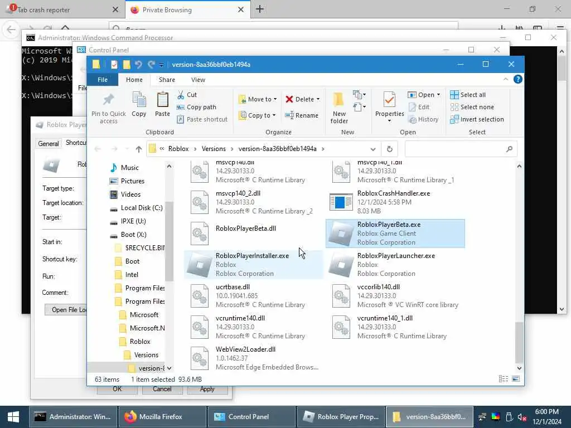Open History in ribbon
The image size is (571, 428).
click(424, 119)
